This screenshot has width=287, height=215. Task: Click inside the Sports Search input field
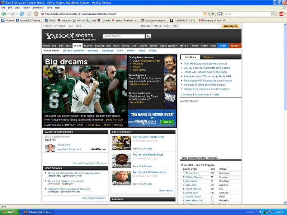[123, 36]
